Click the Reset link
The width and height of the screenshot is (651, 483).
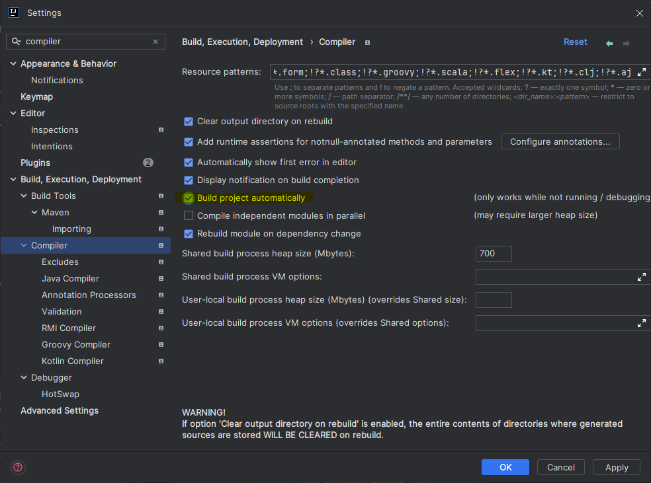coord(575,42)
